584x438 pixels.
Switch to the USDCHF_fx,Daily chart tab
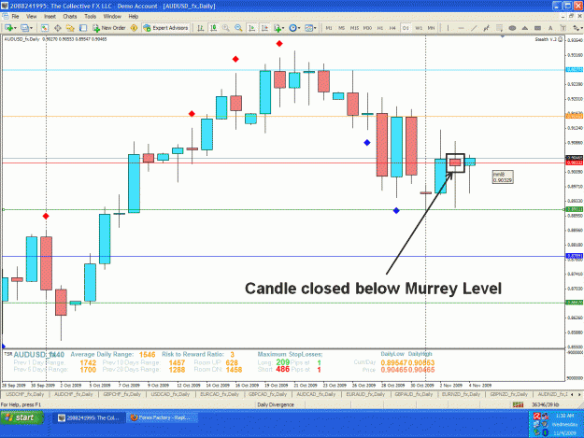click(24, 394)
